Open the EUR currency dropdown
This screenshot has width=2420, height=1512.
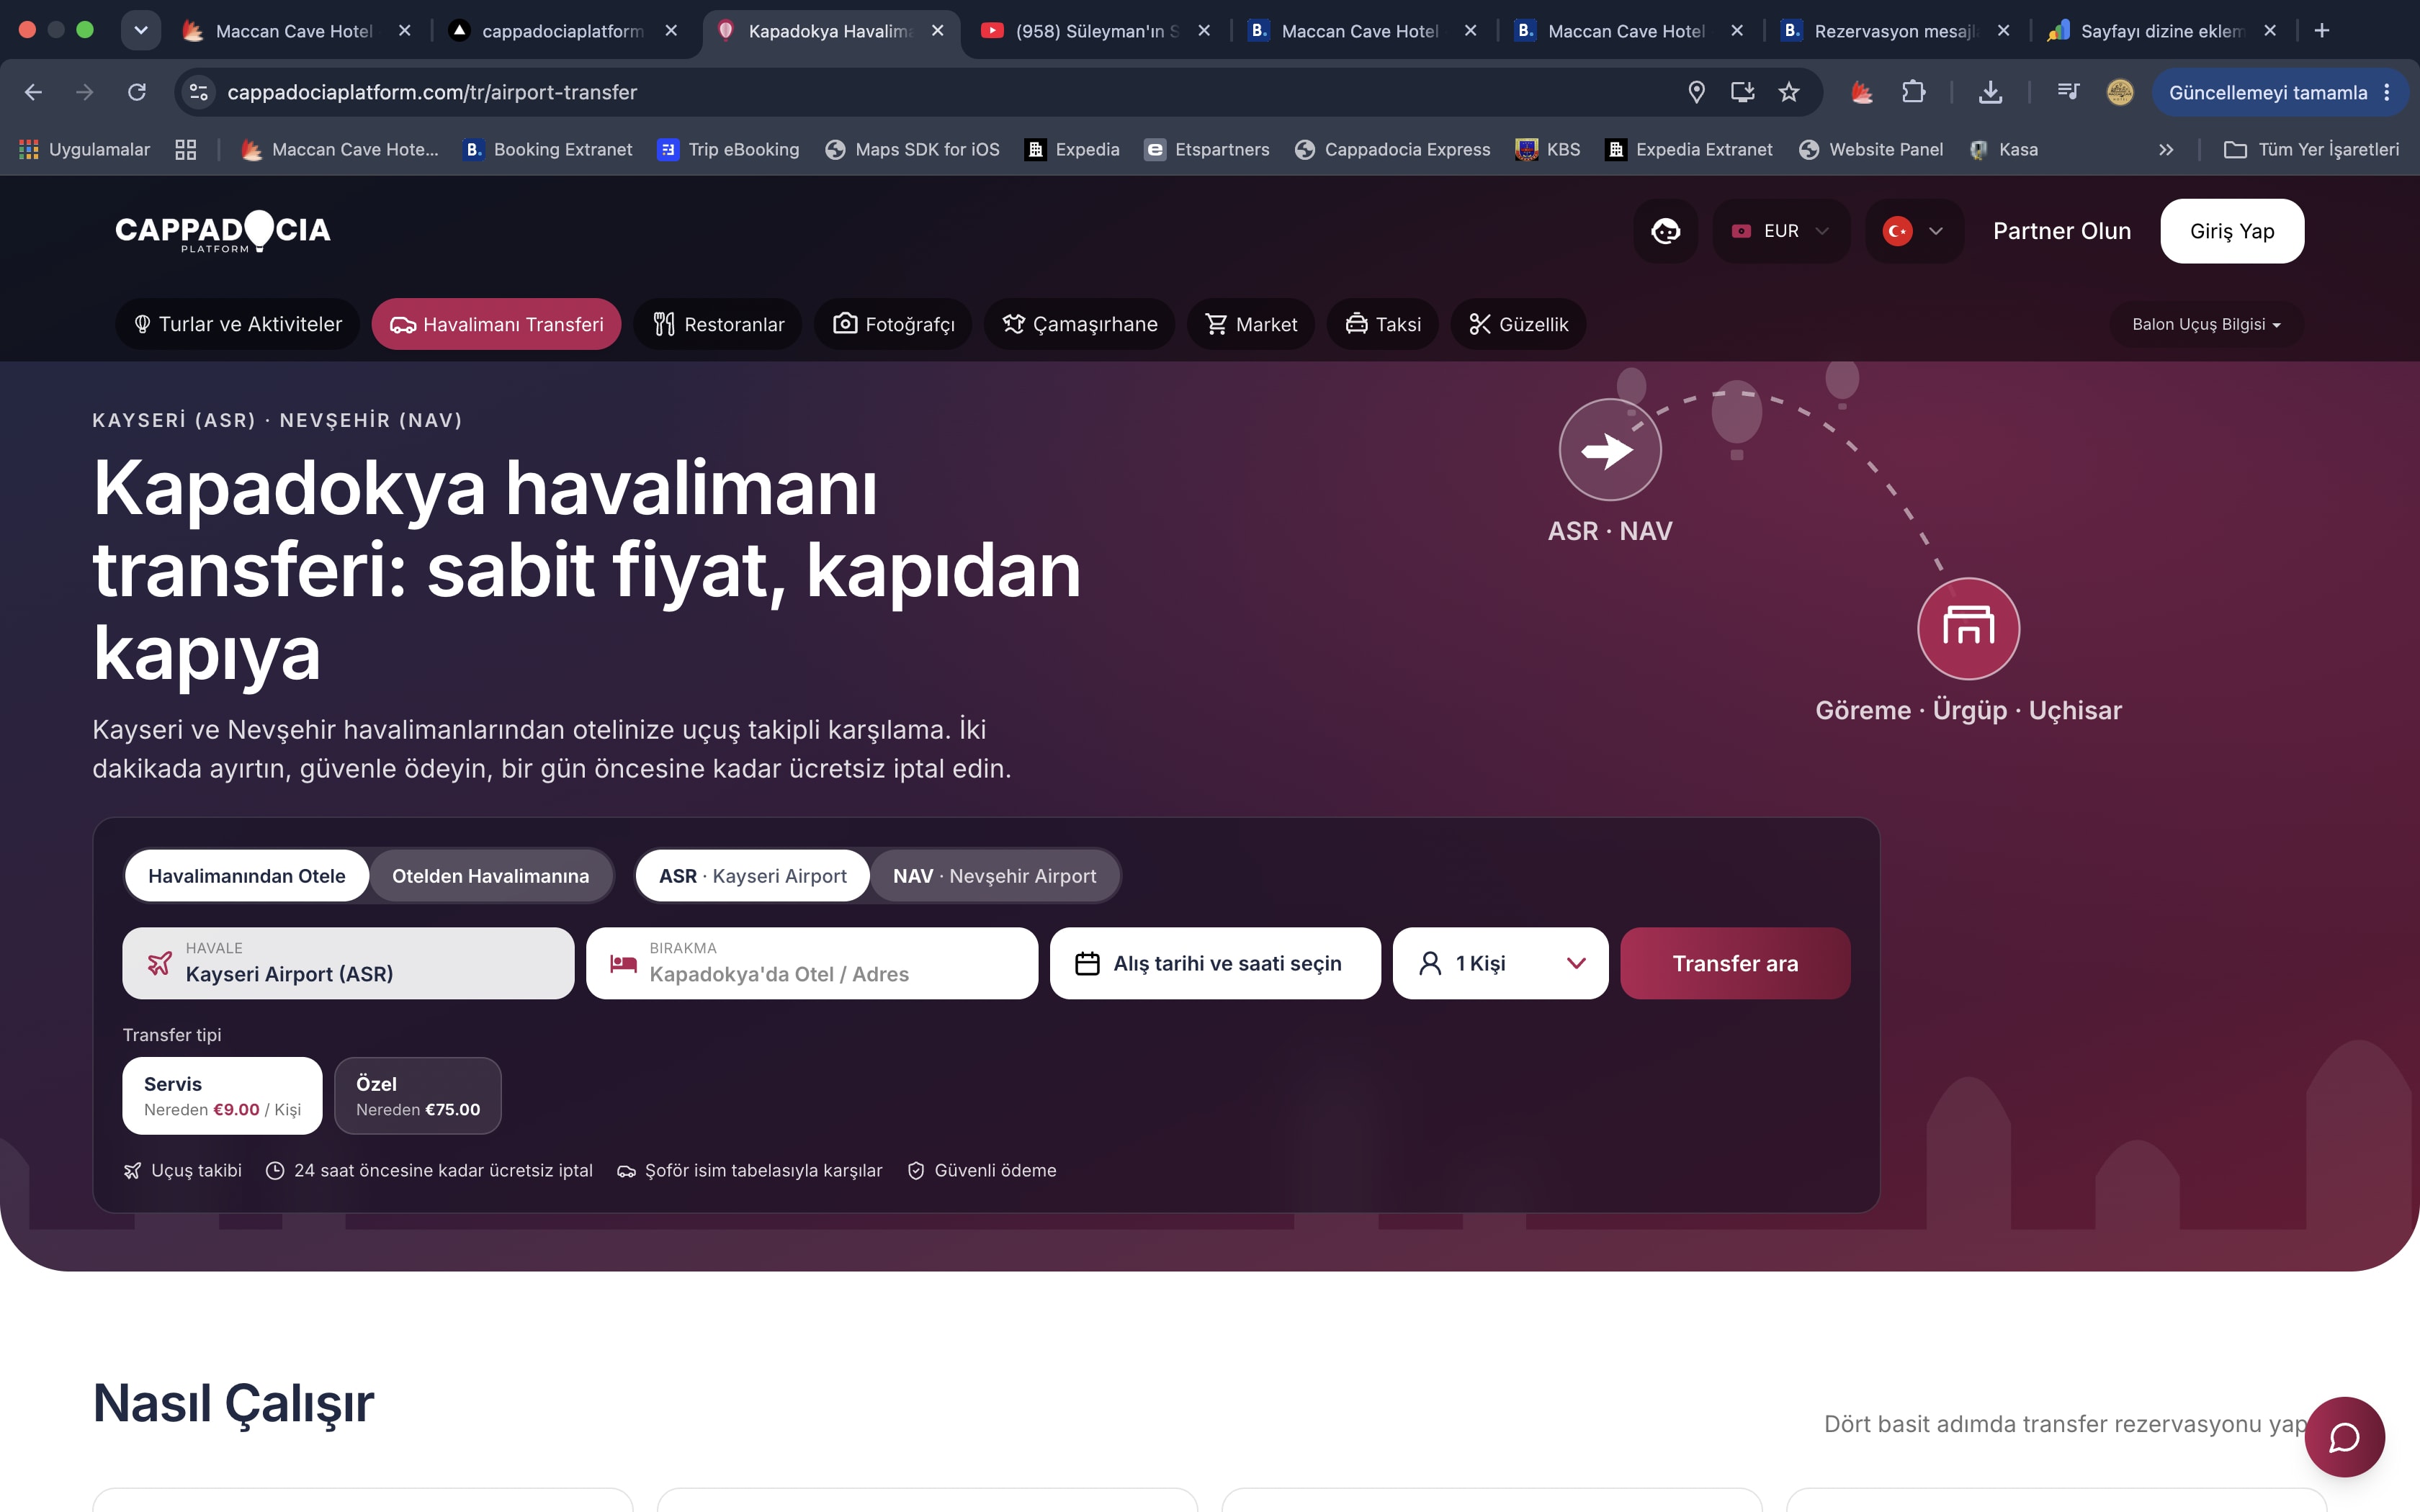1781,231
